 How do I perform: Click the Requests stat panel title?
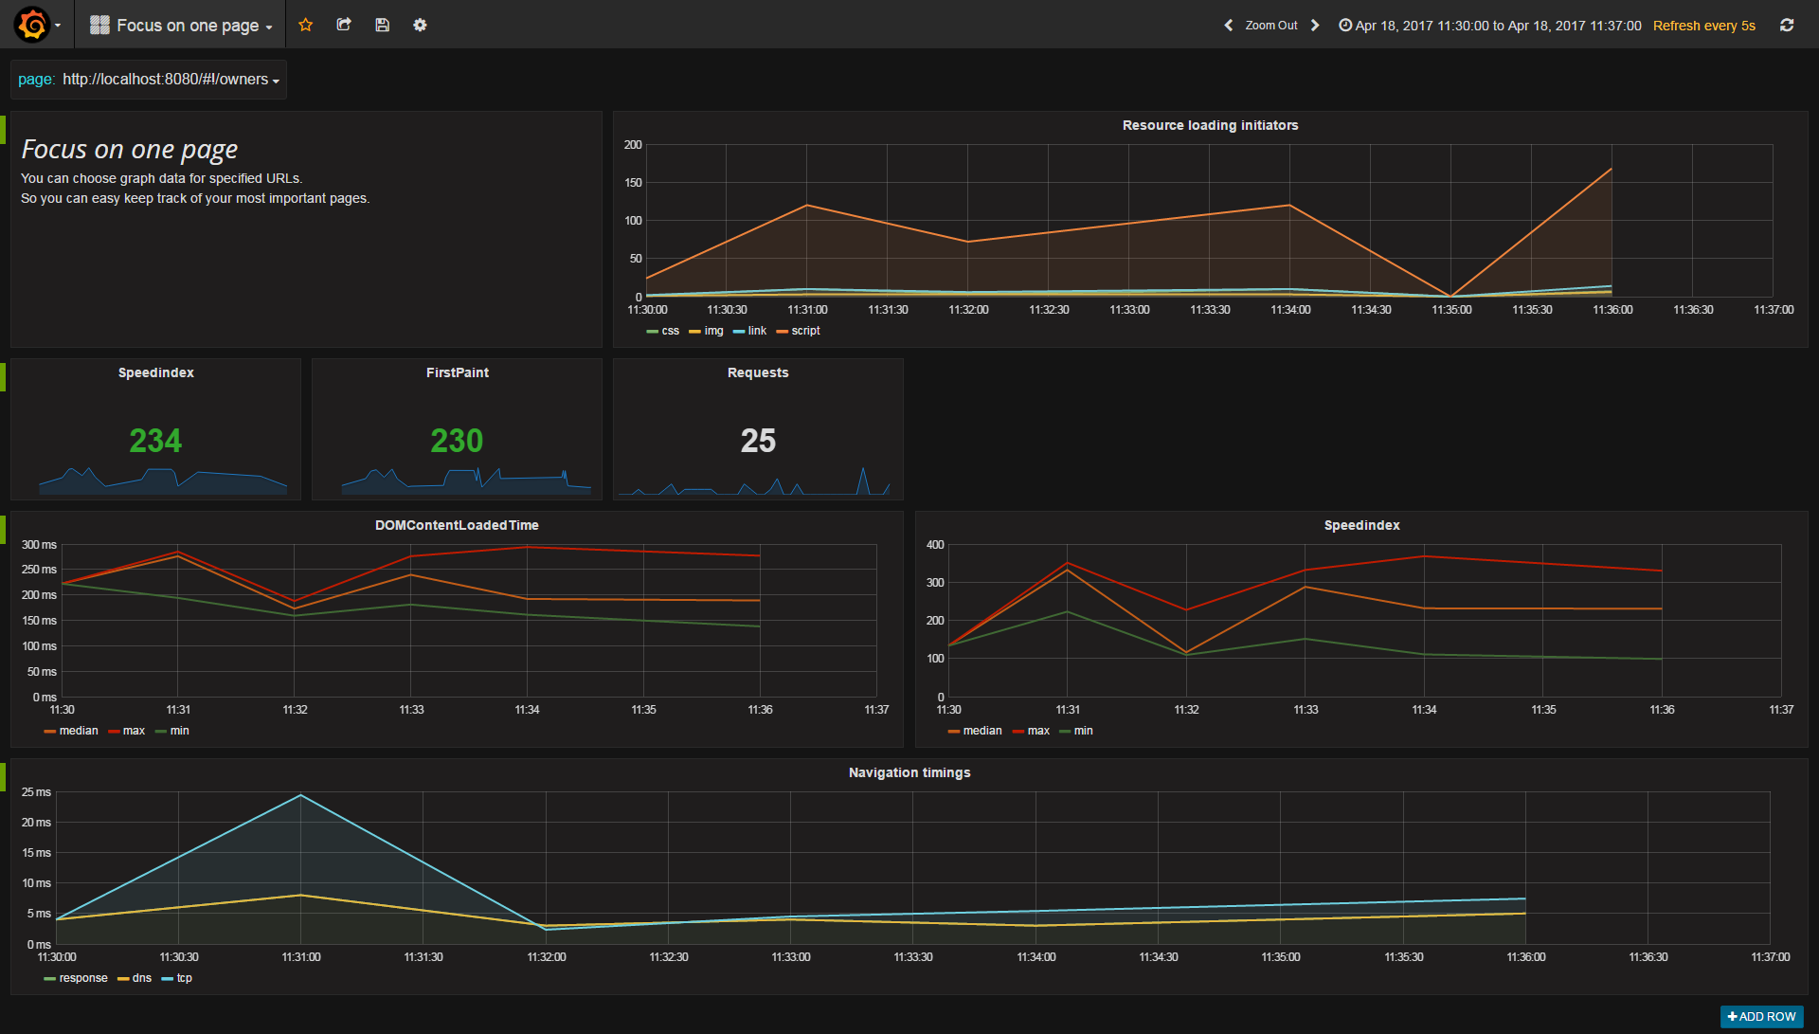pos(757,372)
